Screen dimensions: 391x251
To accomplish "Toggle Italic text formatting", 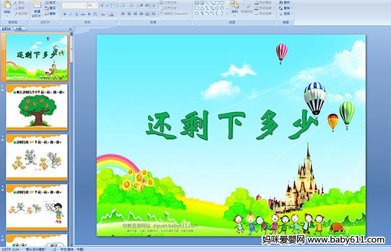I will (x=70, y=14).
